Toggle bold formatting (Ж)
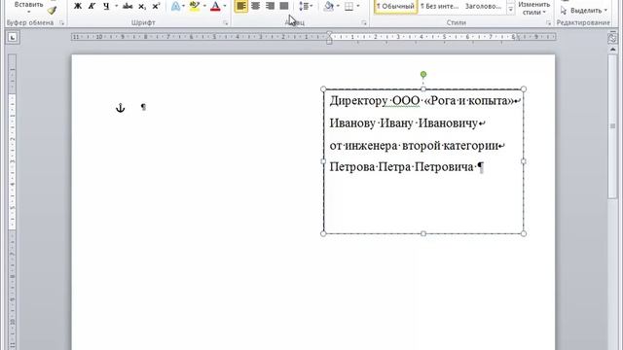The height and width of the screenshot is (350, 623). 78,6
